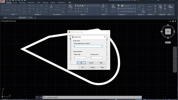The image size is (178, 100).
Task: Click the E compass direction on ViewCube
Action: click(174, 32)
